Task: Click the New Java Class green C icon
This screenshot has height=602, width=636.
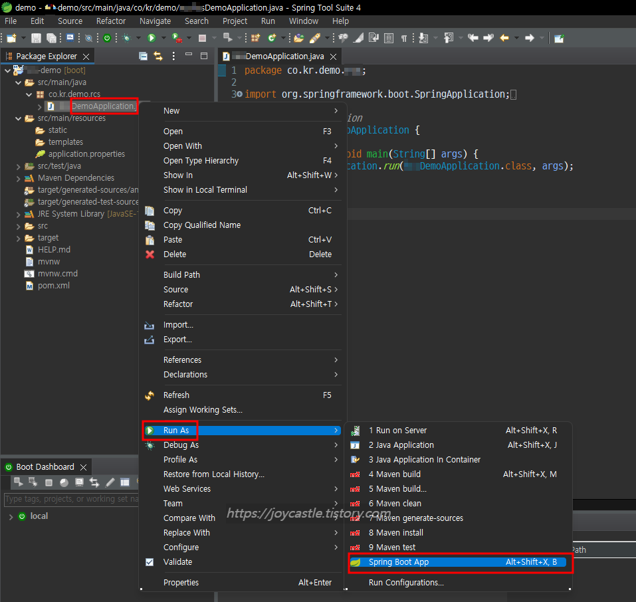Action: (x=272, y=38)
